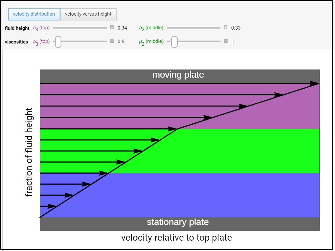Click the stationary plate label
Viewport: 335px width, 251px height.
[178, 222]
